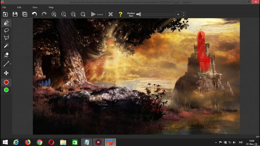Decrease marker size with down arrow
This screenshot has width=260, height=146.
pyautogui.click(x=184, y=15)
